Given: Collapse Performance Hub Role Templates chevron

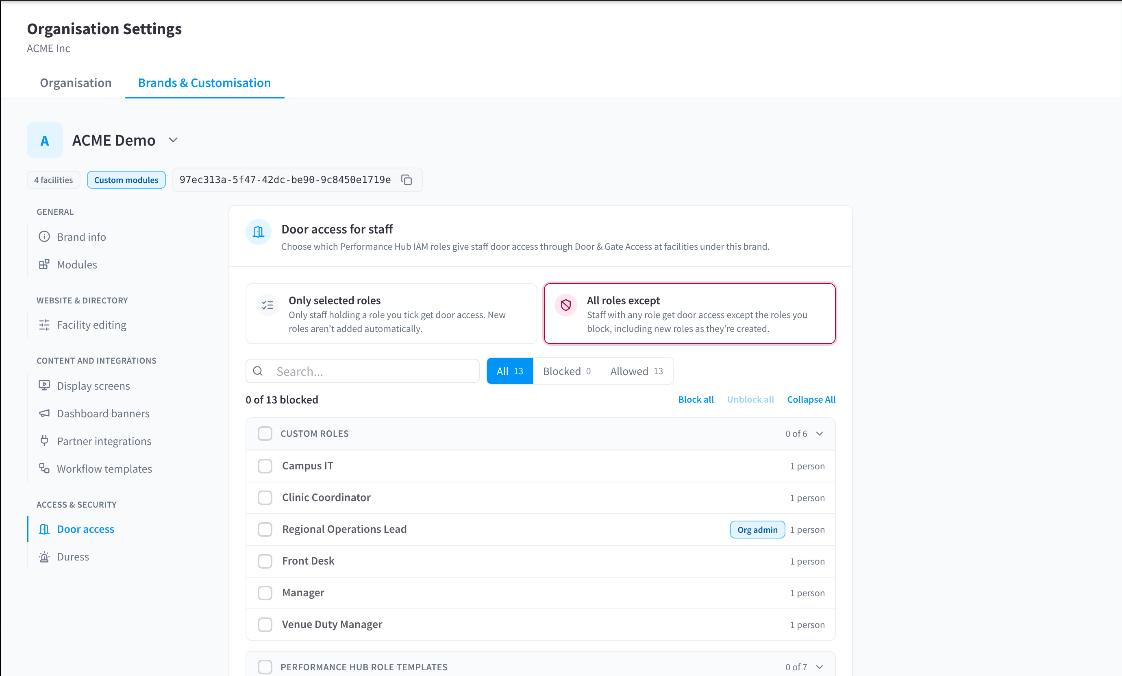Looking at the screenshot, I should click(819, 667).
